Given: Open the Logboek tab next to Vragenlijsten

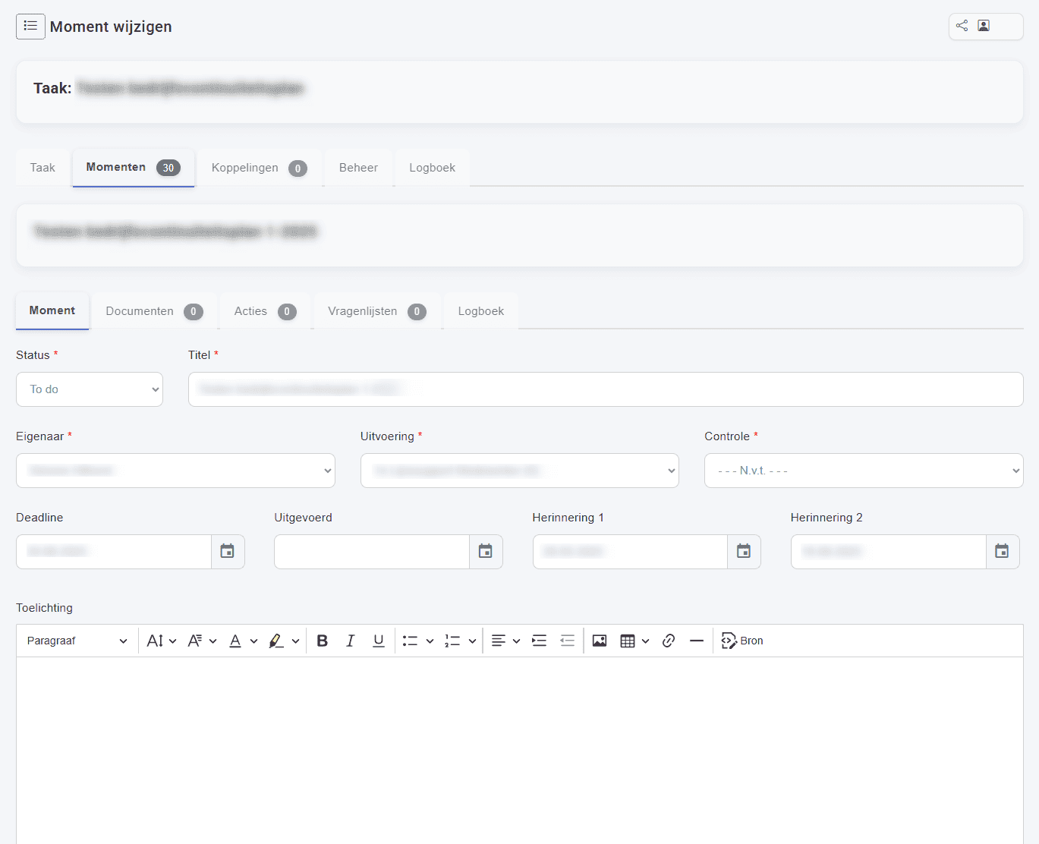Looking at the screenshot, I should pos(481,311).
